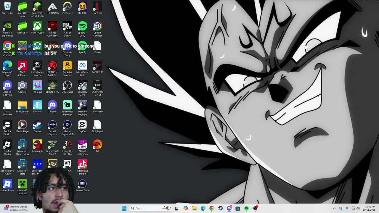The width and height of the screenshot is (379, 213).
Task: Click the R.E.P.O. game icon
Action: (82, 8)
